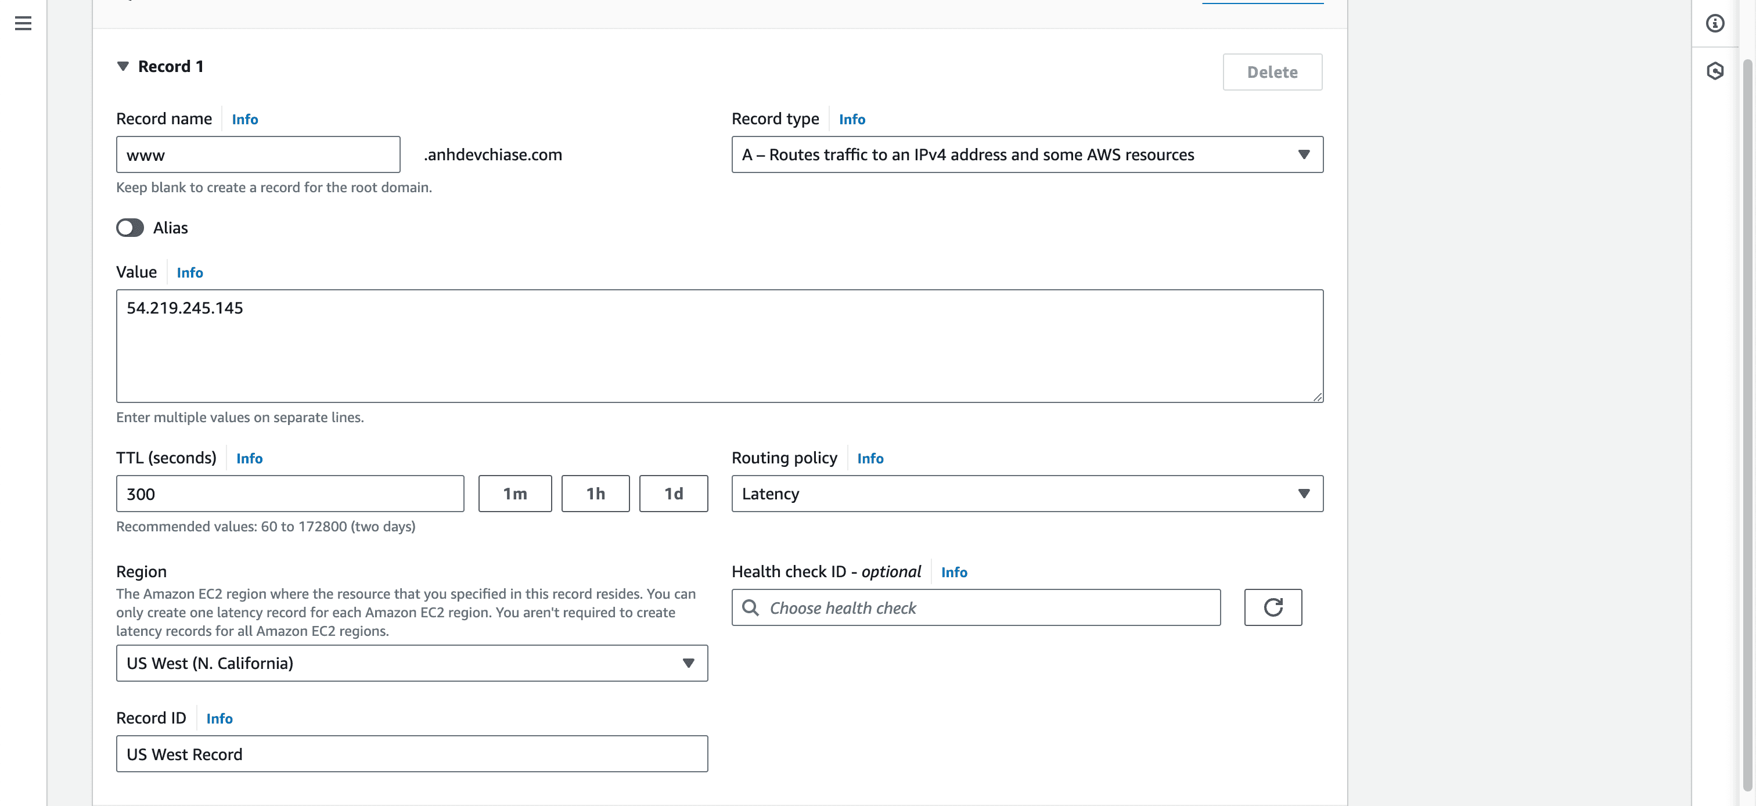Open the Routing policy dropdown

pyautogui.click(x=1027, y=494)
